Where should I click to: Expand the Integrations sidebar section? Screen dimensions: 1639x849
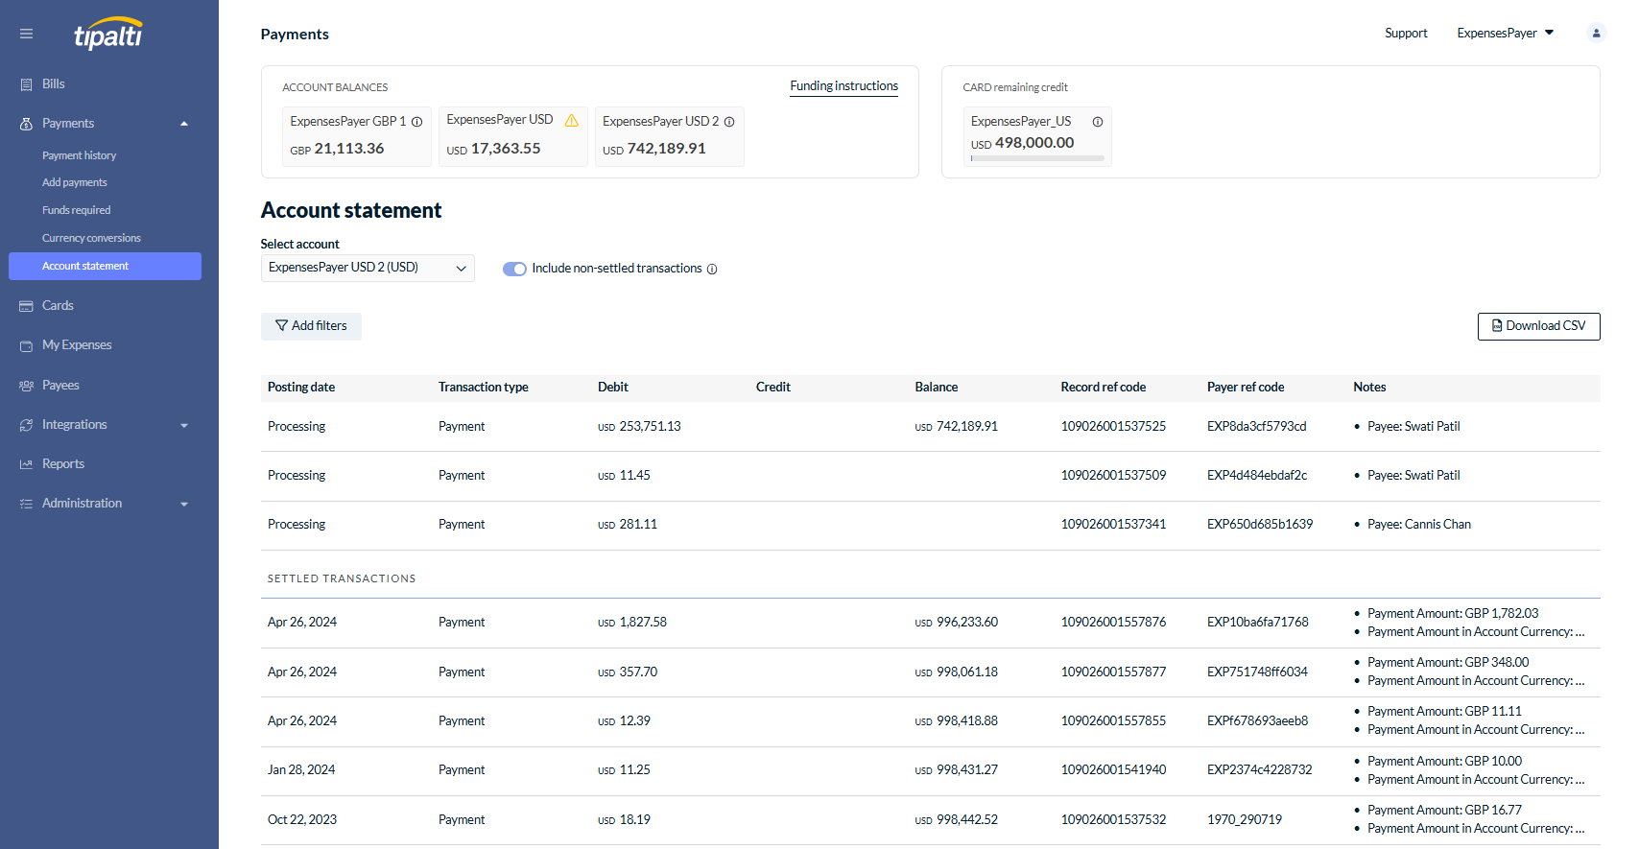[x=184, y=425]
